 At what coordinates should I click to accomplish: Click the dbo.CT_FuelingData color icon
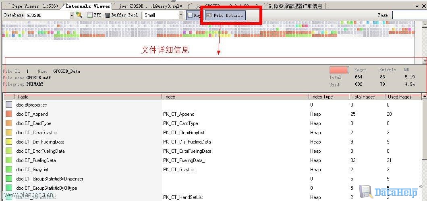point(9,160)
